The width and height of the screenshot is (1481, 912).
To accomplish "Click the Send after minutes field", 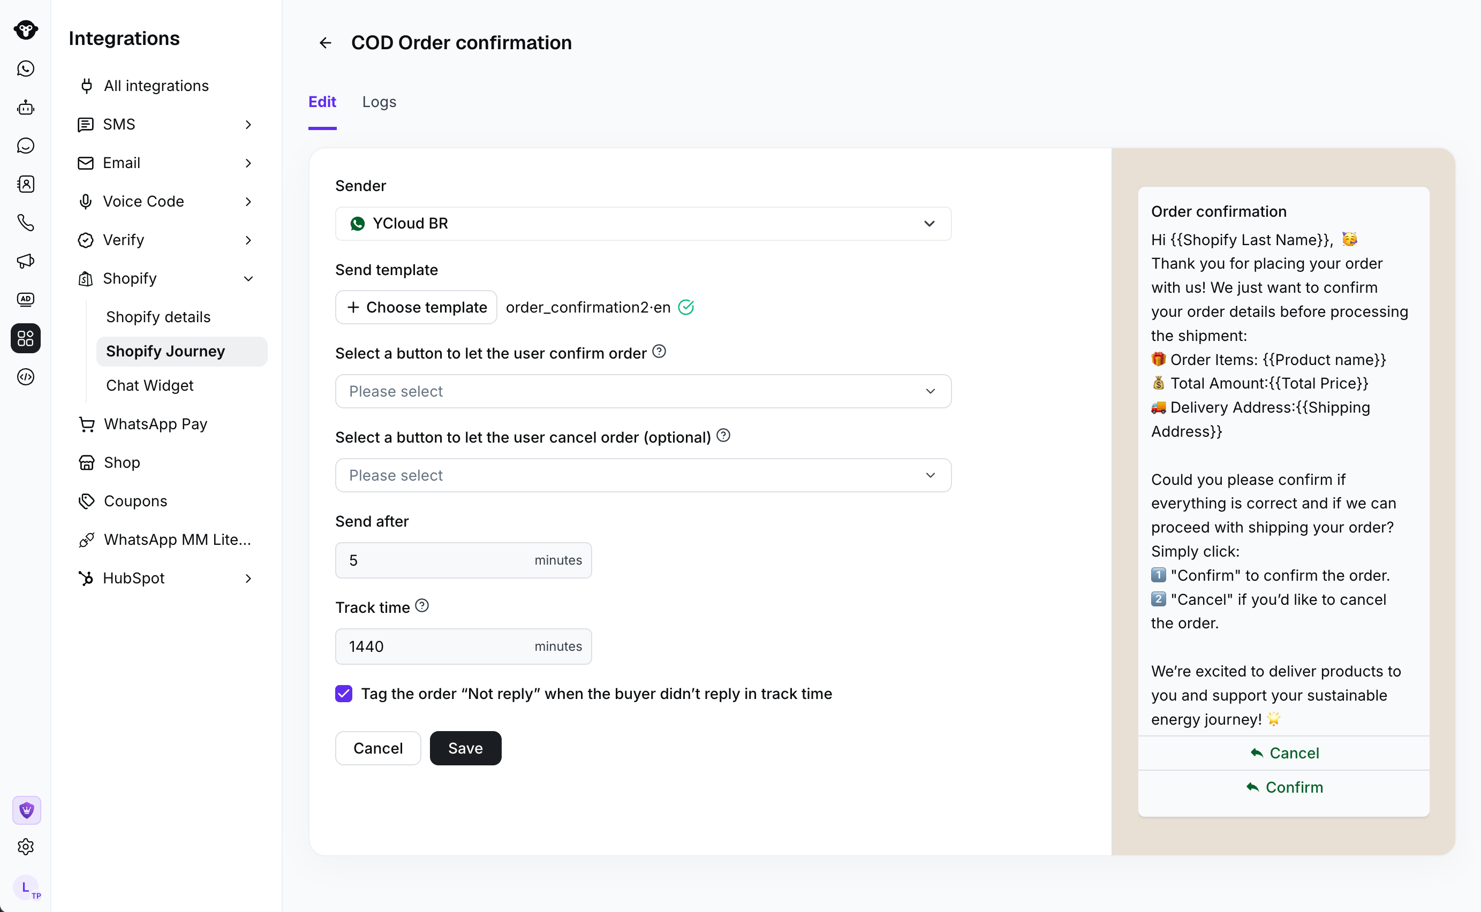I will 463,560.
